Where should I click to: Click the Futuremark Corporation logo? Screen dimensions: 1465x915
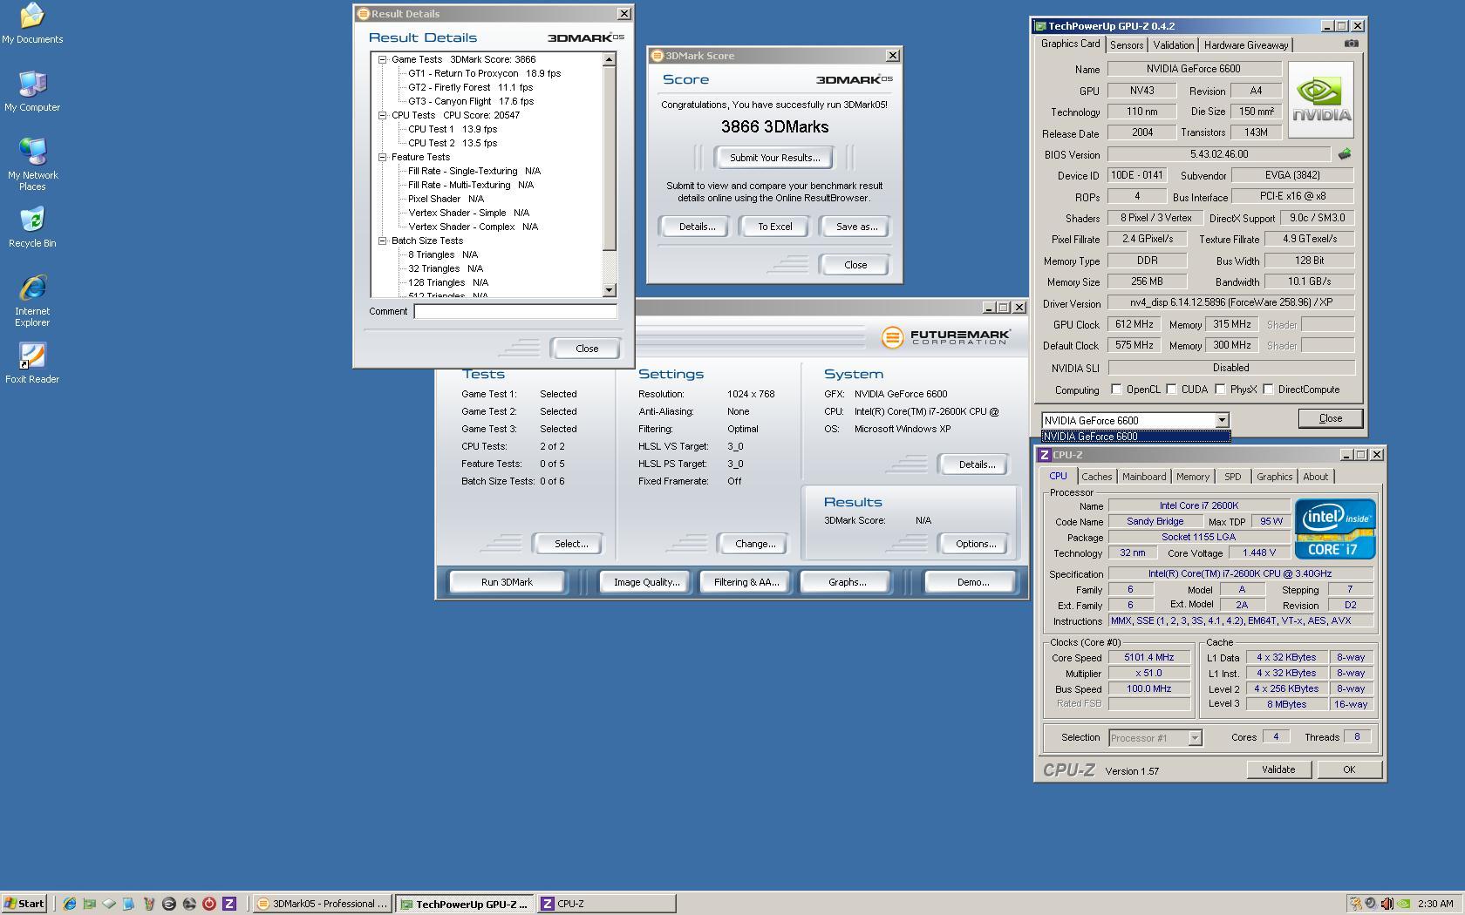(945, 337)
